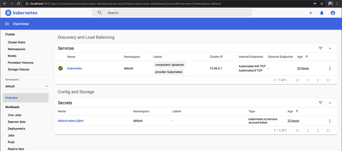This screenshot has height=151, width=342.
Task: Open the kubernetes service link
Action: (75, 68)
